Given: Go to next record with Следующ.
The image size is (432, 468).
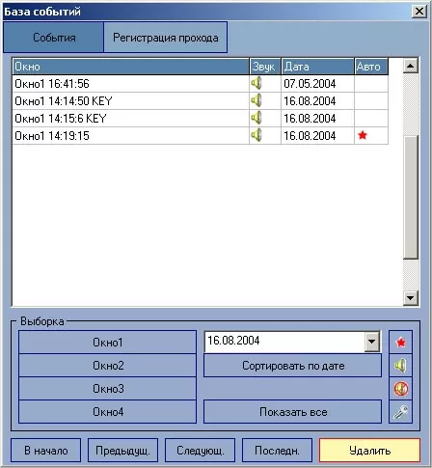Looking at the screenshot, I should (200, 451).
